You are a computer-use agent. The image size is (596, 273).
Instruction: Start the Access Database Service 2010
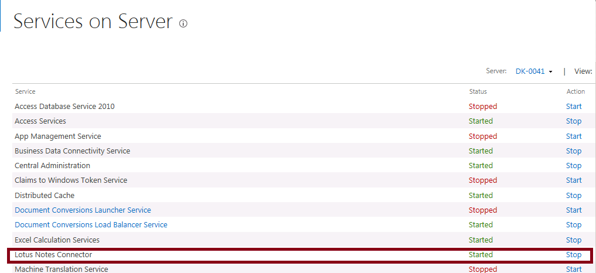point(574,107)
